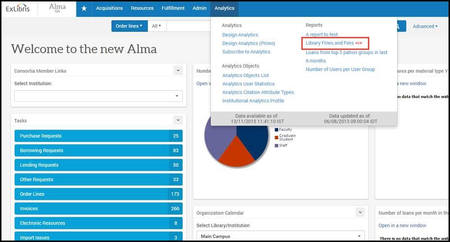Collapse the Consortia Member Links widget

point(178,70)
